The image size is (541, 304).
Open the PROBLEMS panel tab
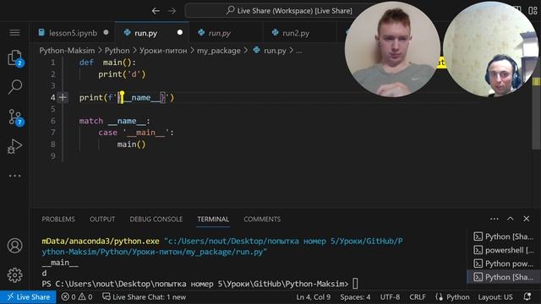(58, 220)
